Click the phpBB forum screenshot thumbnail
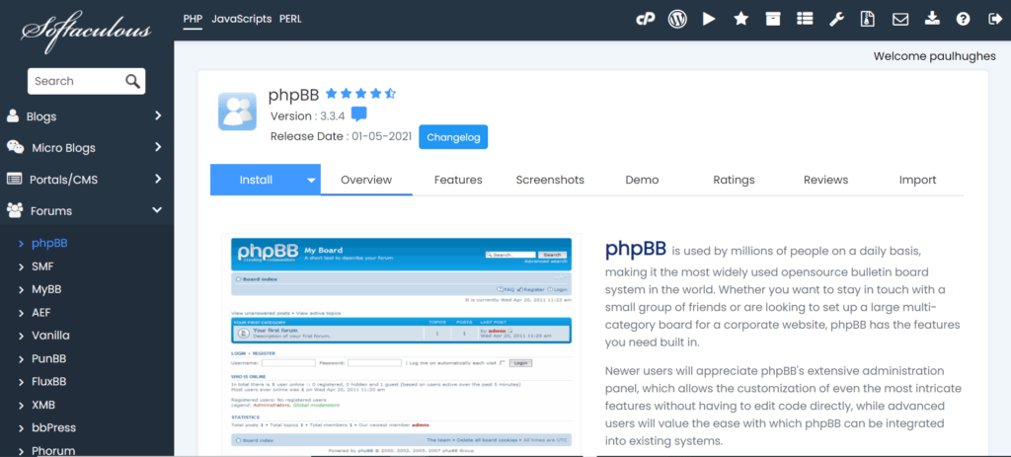 401,345
